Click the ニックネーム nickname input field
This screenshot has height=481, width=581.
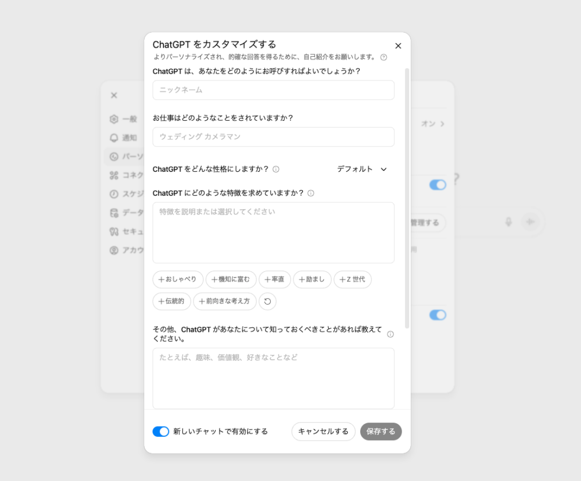coord(273,90)
